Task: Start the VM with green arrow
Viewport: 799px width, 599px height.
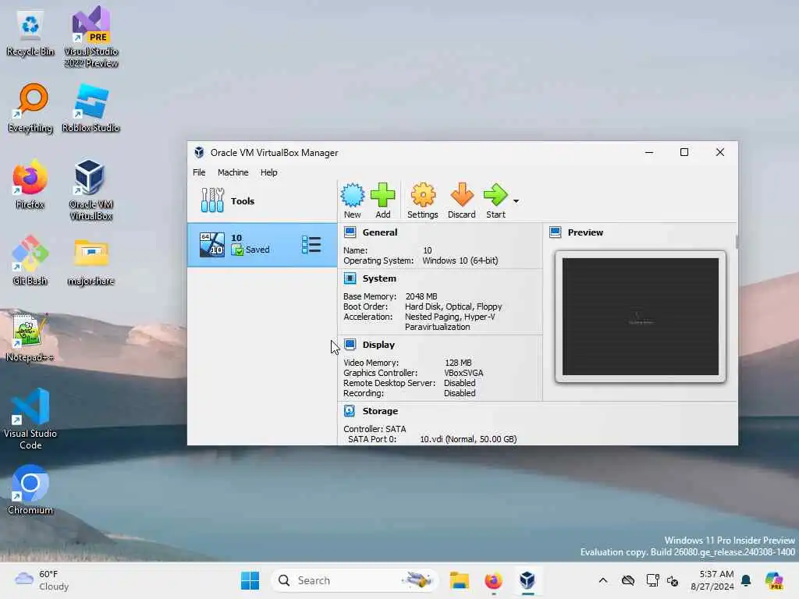Action: click(x=495, y=195)
